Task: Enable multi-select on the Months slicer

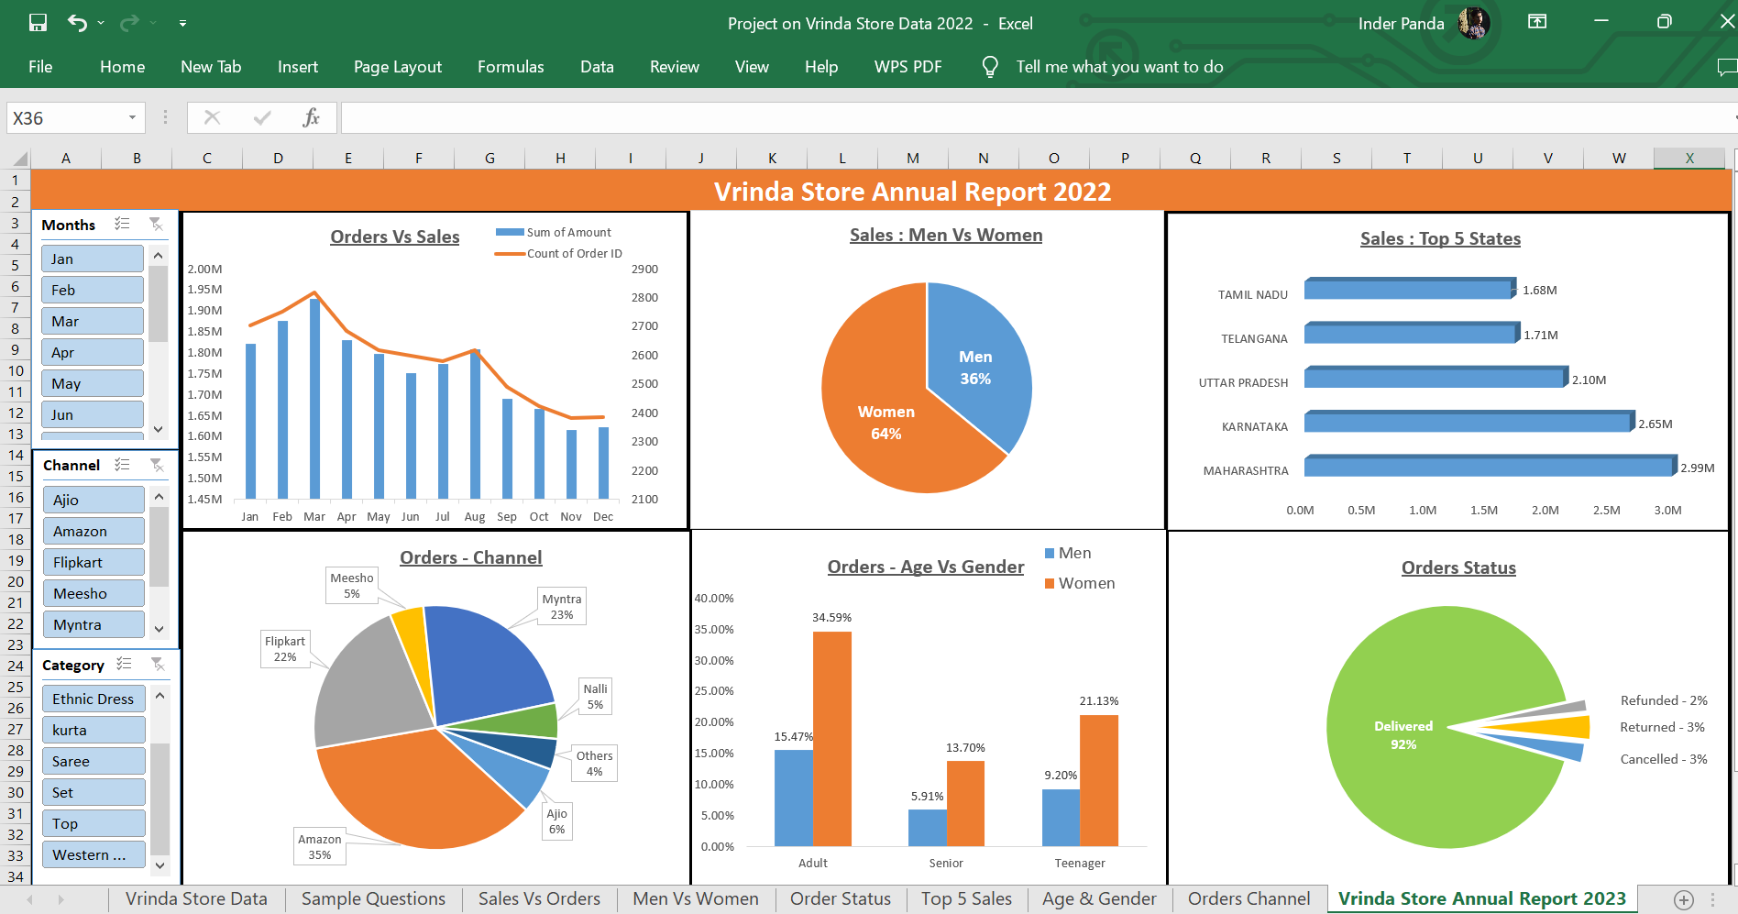Action: (x=122, y=223)
